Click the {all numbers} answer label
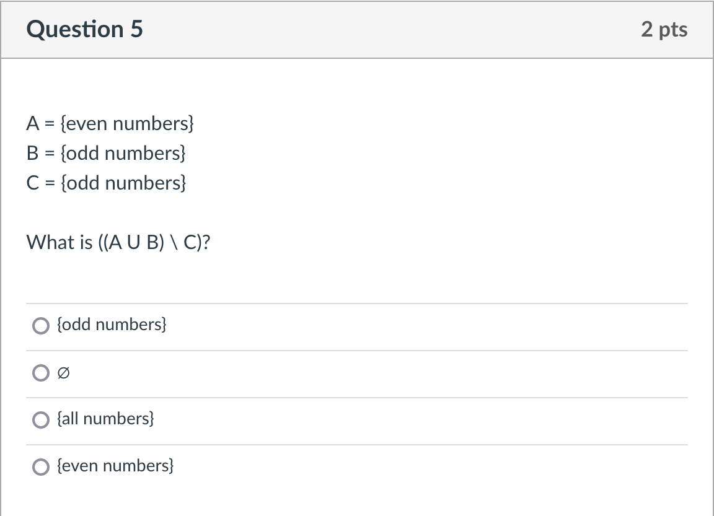 pyautogui.click(x=104, y=418)
